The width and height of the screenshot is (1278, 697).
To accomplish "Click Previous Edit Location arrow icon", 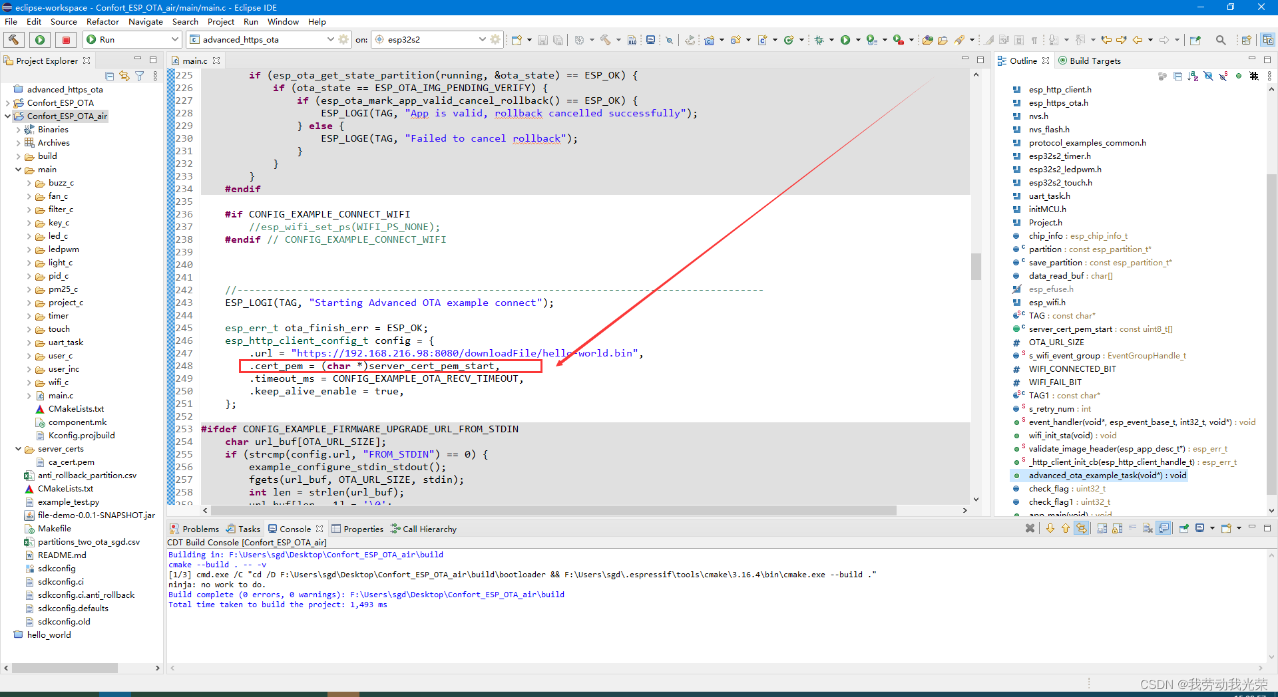I will point(1106,40).
